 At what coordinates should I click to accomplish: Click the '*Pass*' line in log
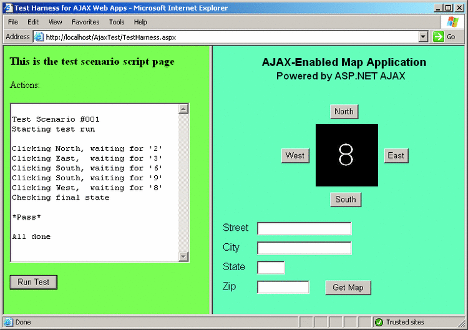[26, 217]
